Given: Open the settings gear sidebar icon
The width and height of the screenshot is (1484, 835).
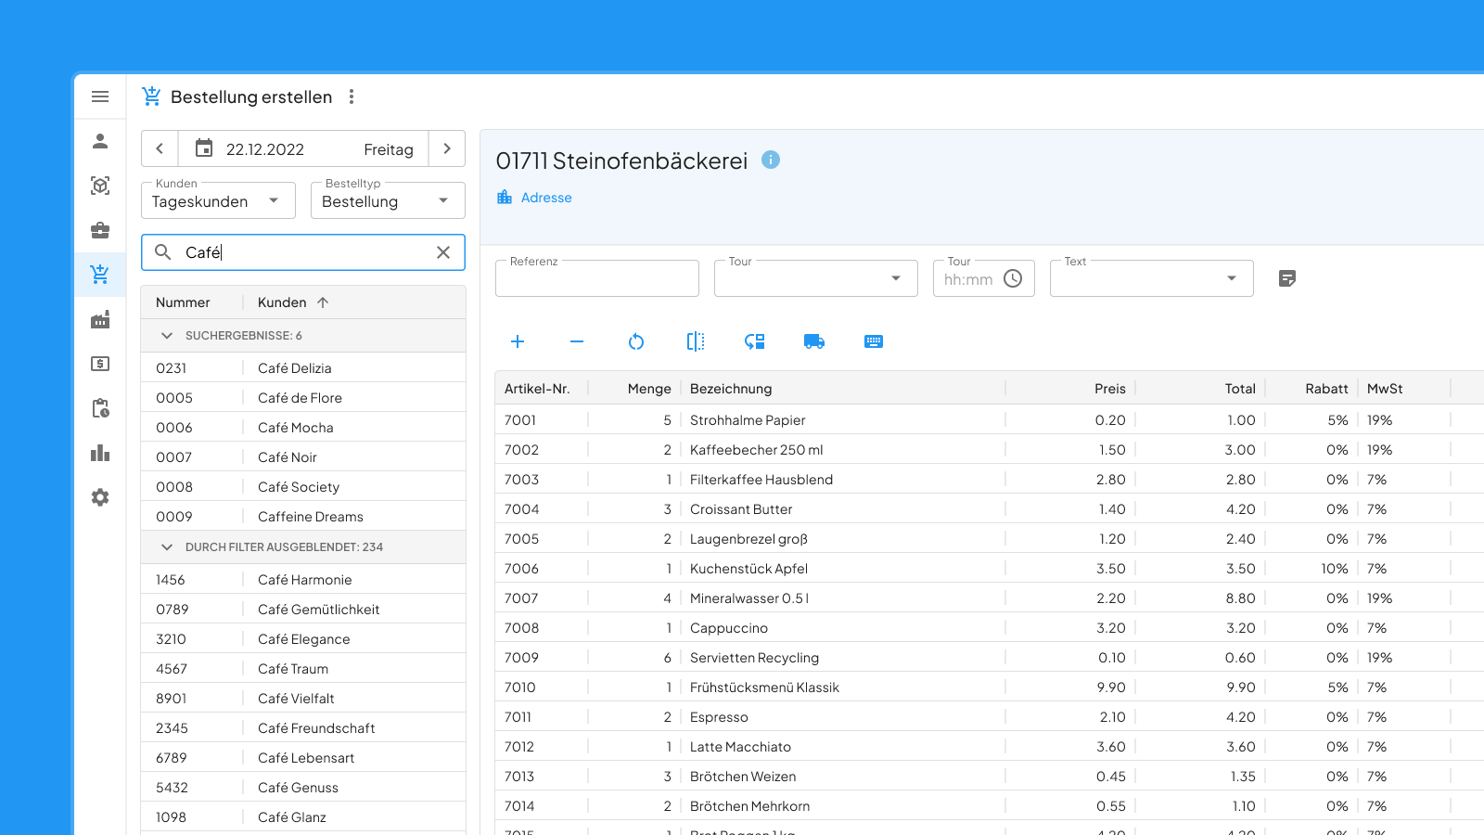Looking at the screenshot, I should [100, 497].
